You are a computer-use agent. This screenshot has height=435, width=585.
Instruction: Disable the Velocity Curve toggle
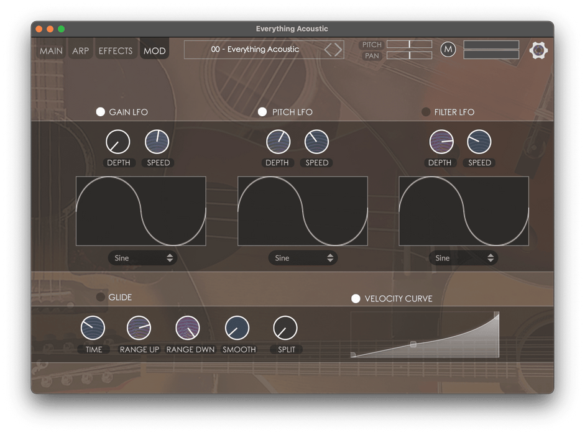[x=356, y=299]
